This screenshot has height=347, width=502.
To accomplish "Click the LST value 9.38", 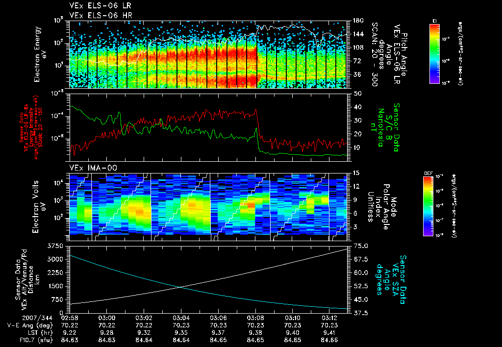I will point(255,333).
